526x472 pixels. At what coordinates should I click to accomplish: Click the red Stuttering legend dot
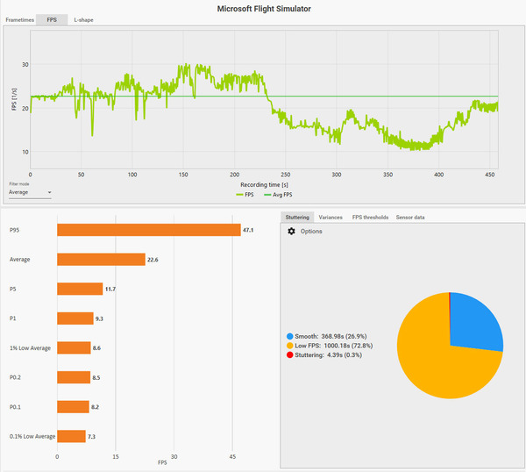point(290,354)
